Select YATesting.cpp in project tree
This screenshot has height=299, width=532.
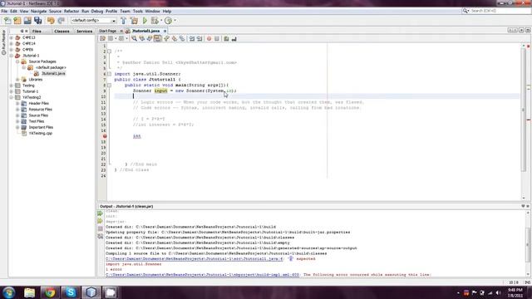pyautogui.click(x=41, y=133)
